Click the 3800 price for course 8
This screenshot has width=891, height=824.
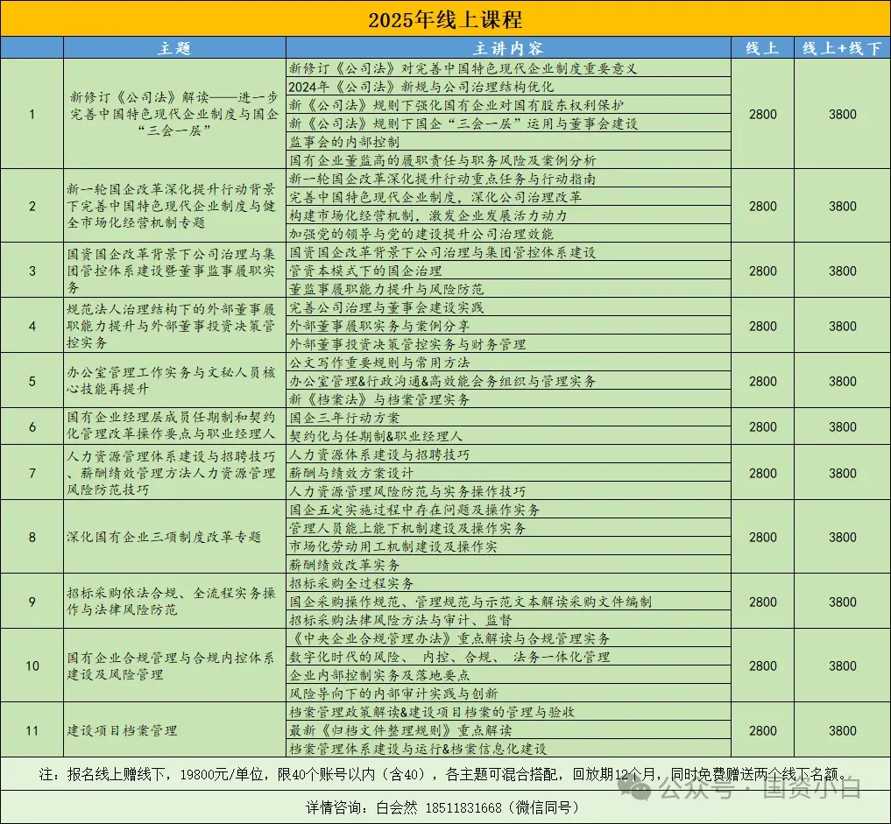pyautogui.click(x=842, y=537)
